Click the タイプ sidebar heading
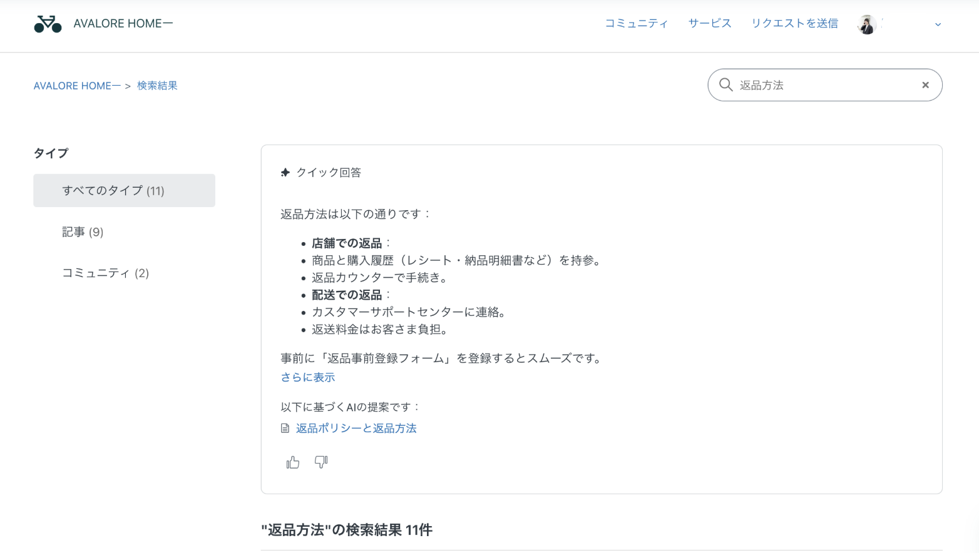The height and width of the screenshot is (553, 979). pyautogui.click(x=51, y=153)
